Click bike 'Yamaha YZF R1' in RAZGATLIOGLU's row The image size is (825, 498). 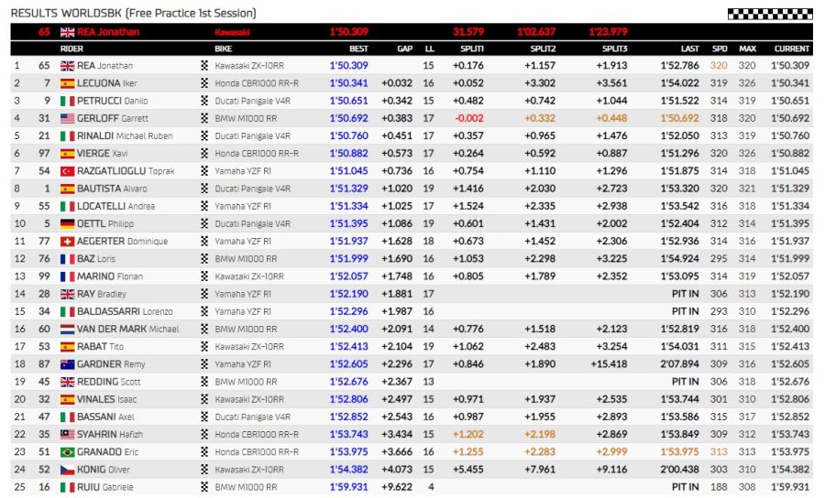(243, 171)
